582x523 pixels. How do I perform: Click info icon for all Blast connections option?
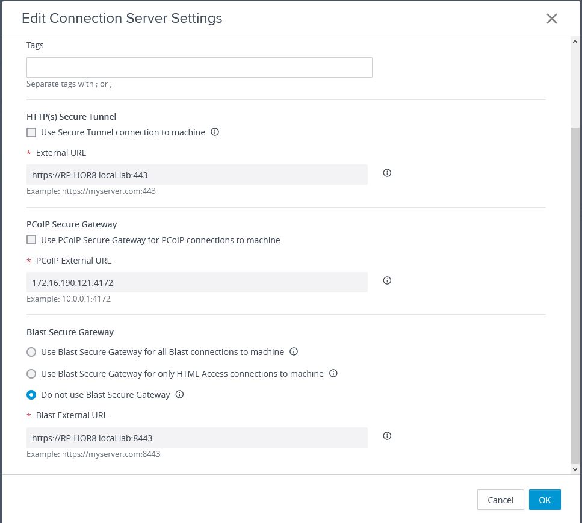294,351
